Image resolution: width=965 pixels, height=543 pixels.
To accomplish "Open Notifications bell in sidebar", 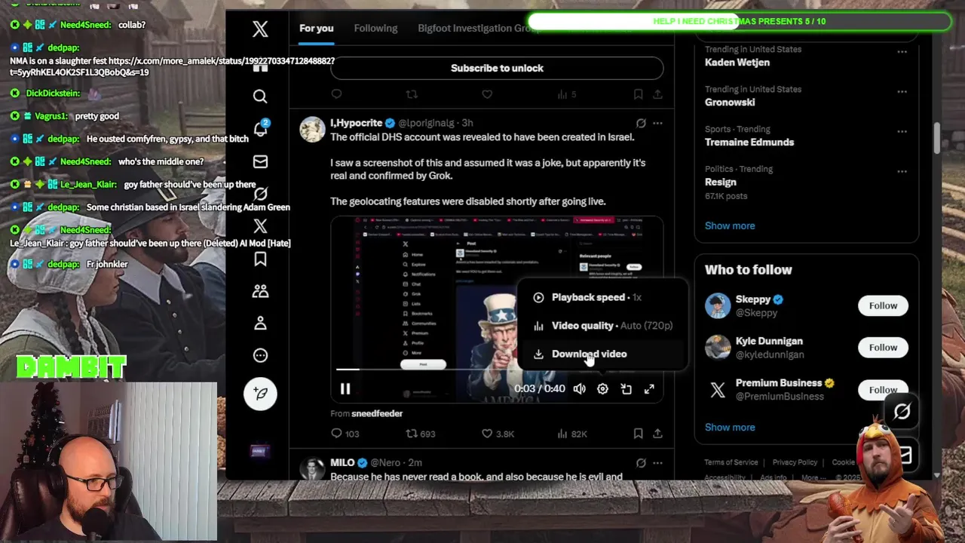I will (x=260, y=129).
